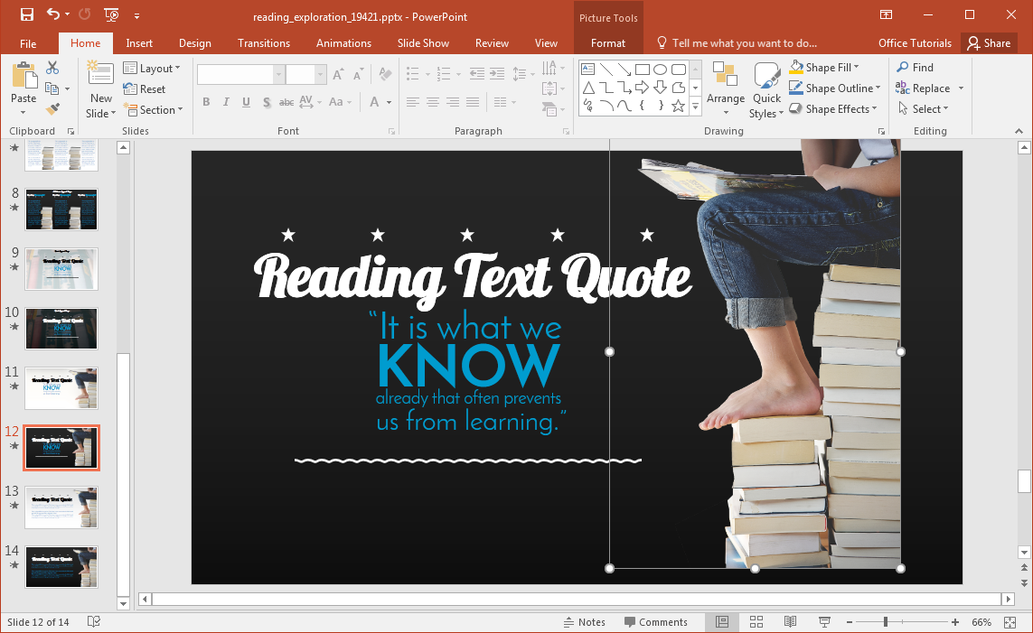This screenshot has width=1033, height=633.
Task: Open the Transitions ribbon tab
Action: tap(264, 43)
